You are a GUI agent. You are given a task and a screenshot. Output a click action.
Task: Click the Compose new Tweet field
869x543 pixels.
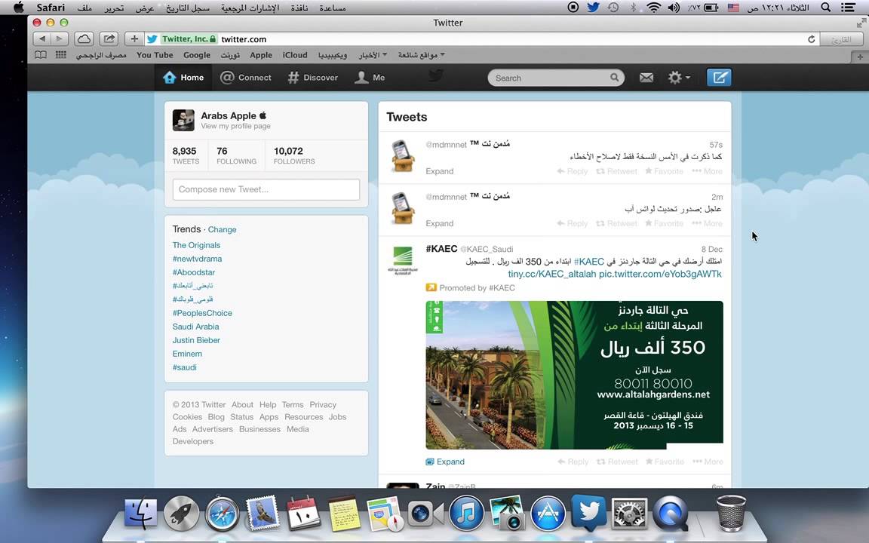[x=266, y=189]
